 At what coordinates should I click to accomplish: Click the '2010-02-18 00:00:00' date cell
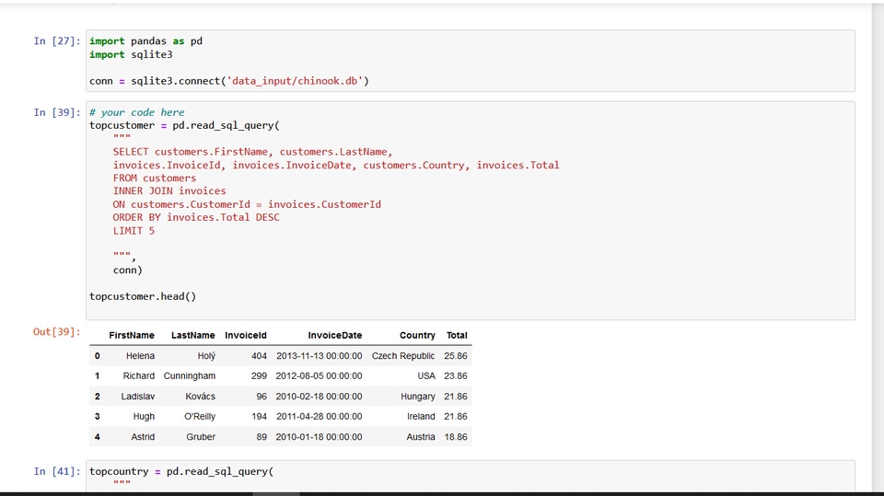(320, 397)
